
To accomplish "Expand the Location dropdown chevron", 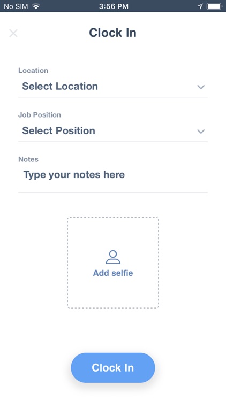I will (201, 87).
